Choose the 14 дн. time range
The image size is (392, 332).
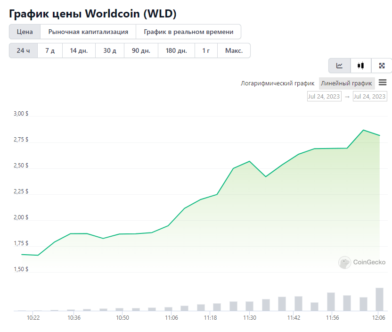[x=79, y=50]
